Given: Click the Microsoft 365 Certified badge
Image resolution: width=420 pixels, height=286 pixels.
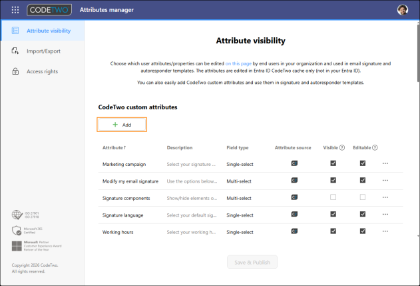Looking at the screenshot, I should 27,231.
